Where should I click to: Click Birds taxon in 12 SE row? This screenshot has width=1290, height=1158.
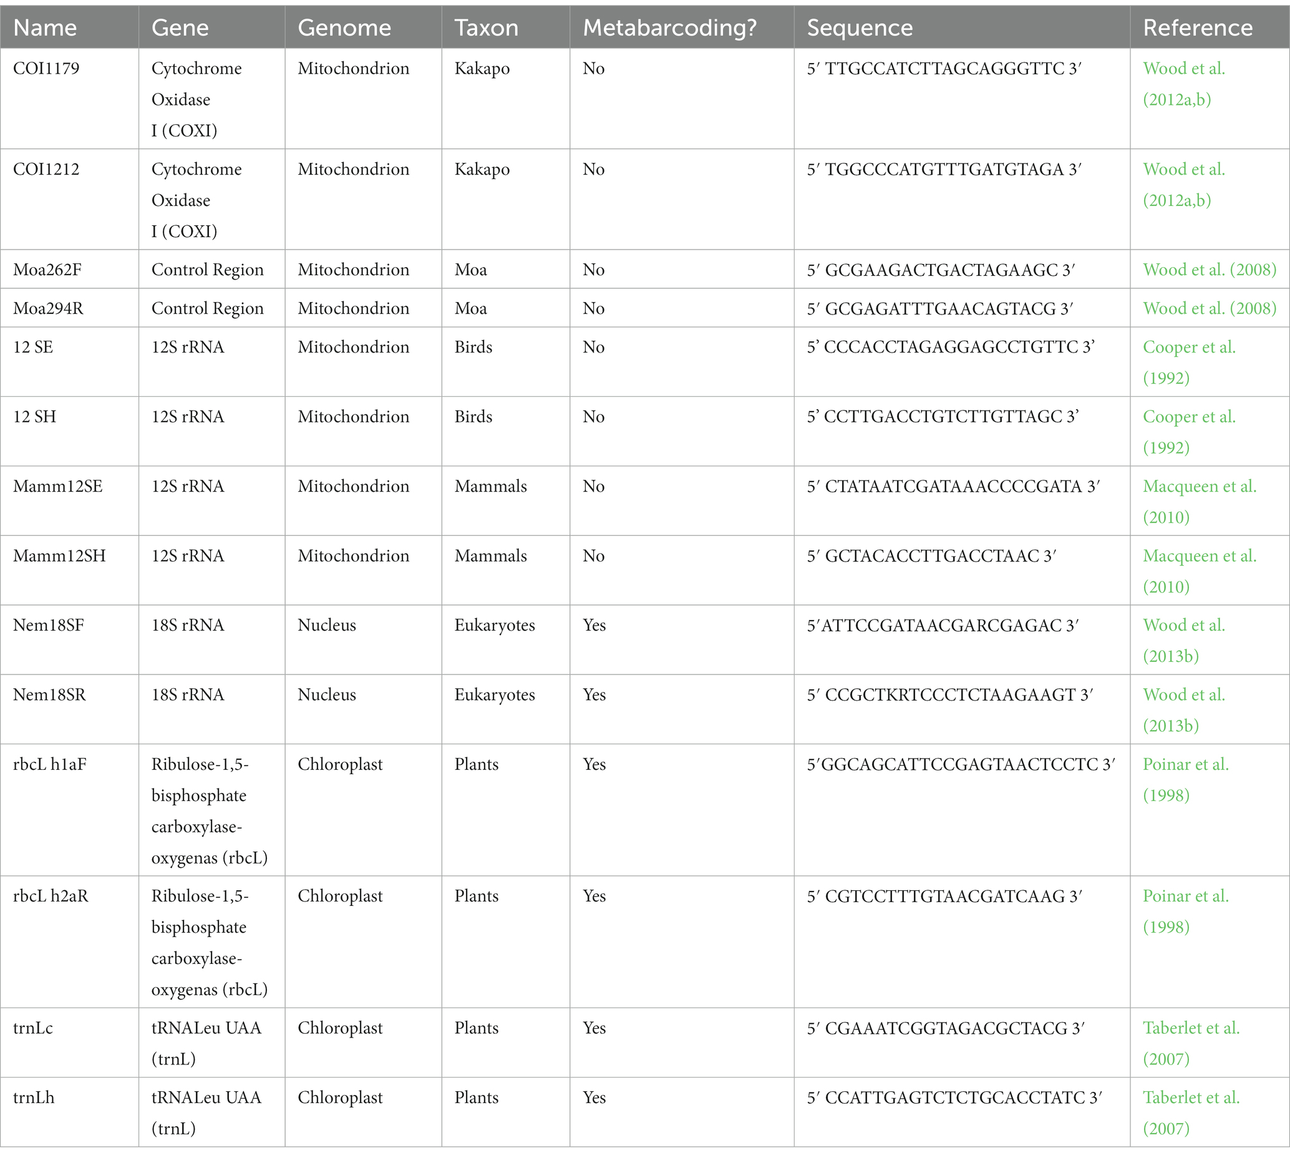473,348
